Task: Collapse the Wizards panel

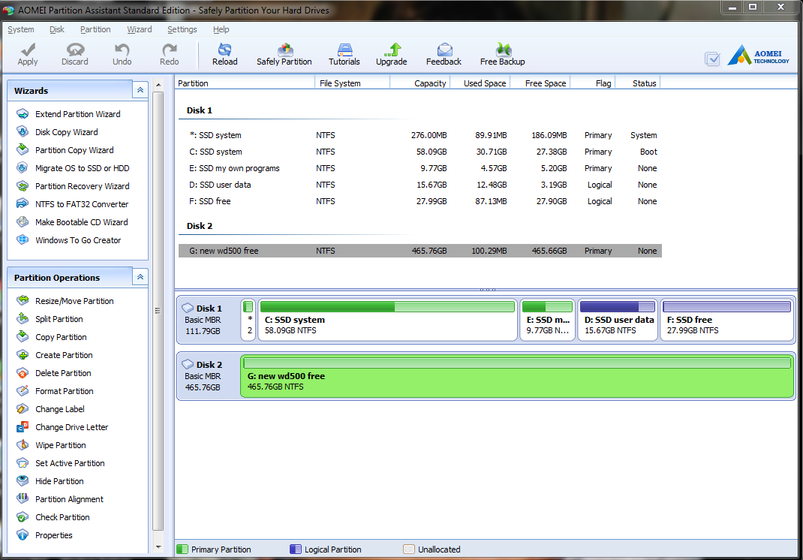Action: coord(140,89)
